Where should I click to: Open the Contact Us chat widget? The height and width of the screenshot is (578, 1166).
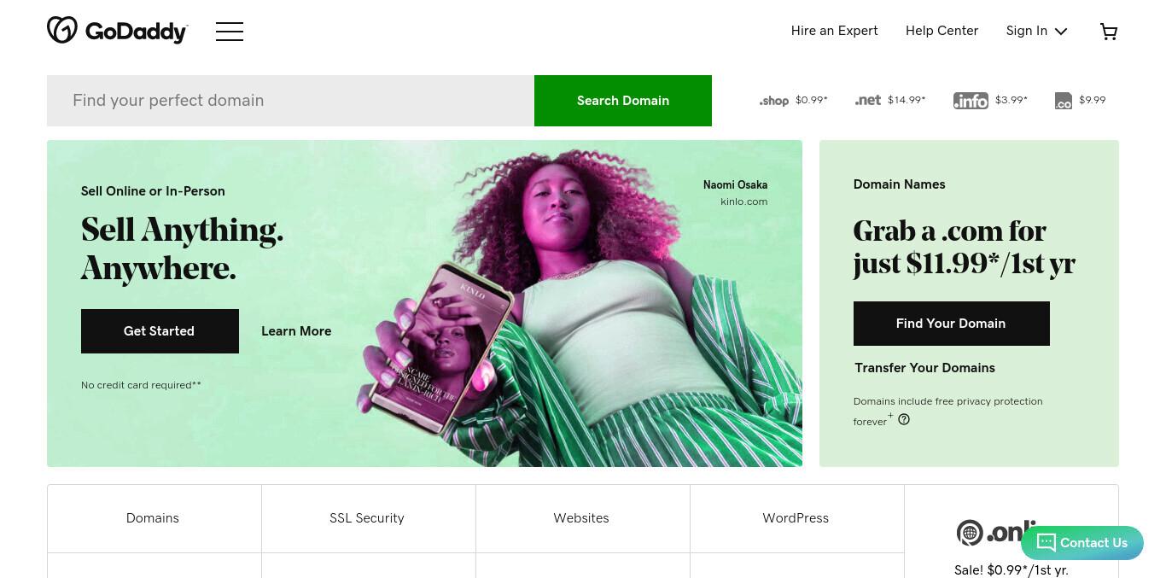point(1082,543)
